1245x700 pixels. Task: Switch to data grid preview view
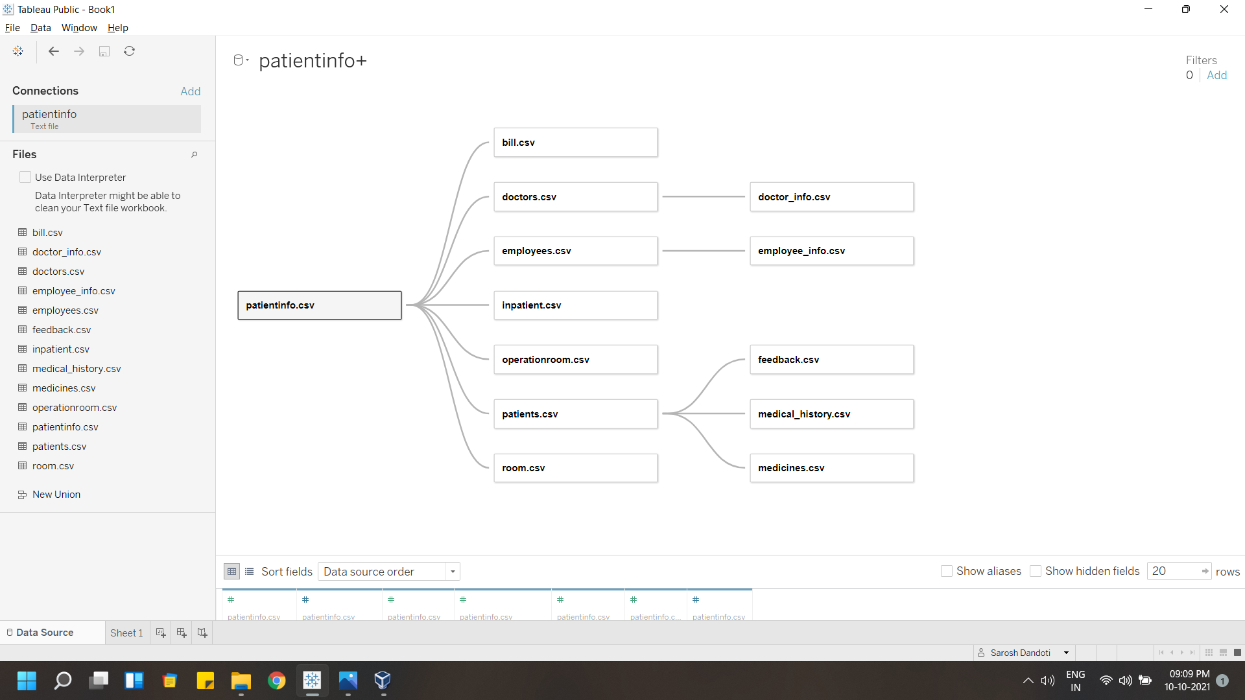coord(231,572)
